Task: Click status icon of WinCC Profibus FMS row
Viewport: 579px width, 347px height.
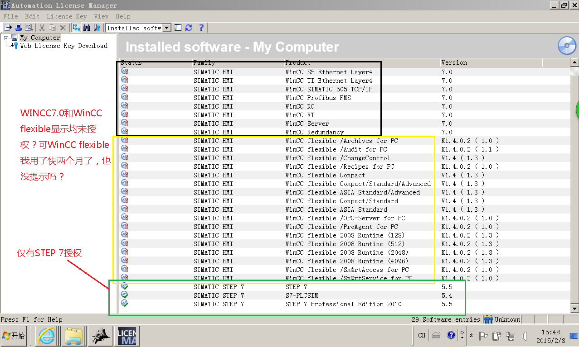Action: click(125, 97)
